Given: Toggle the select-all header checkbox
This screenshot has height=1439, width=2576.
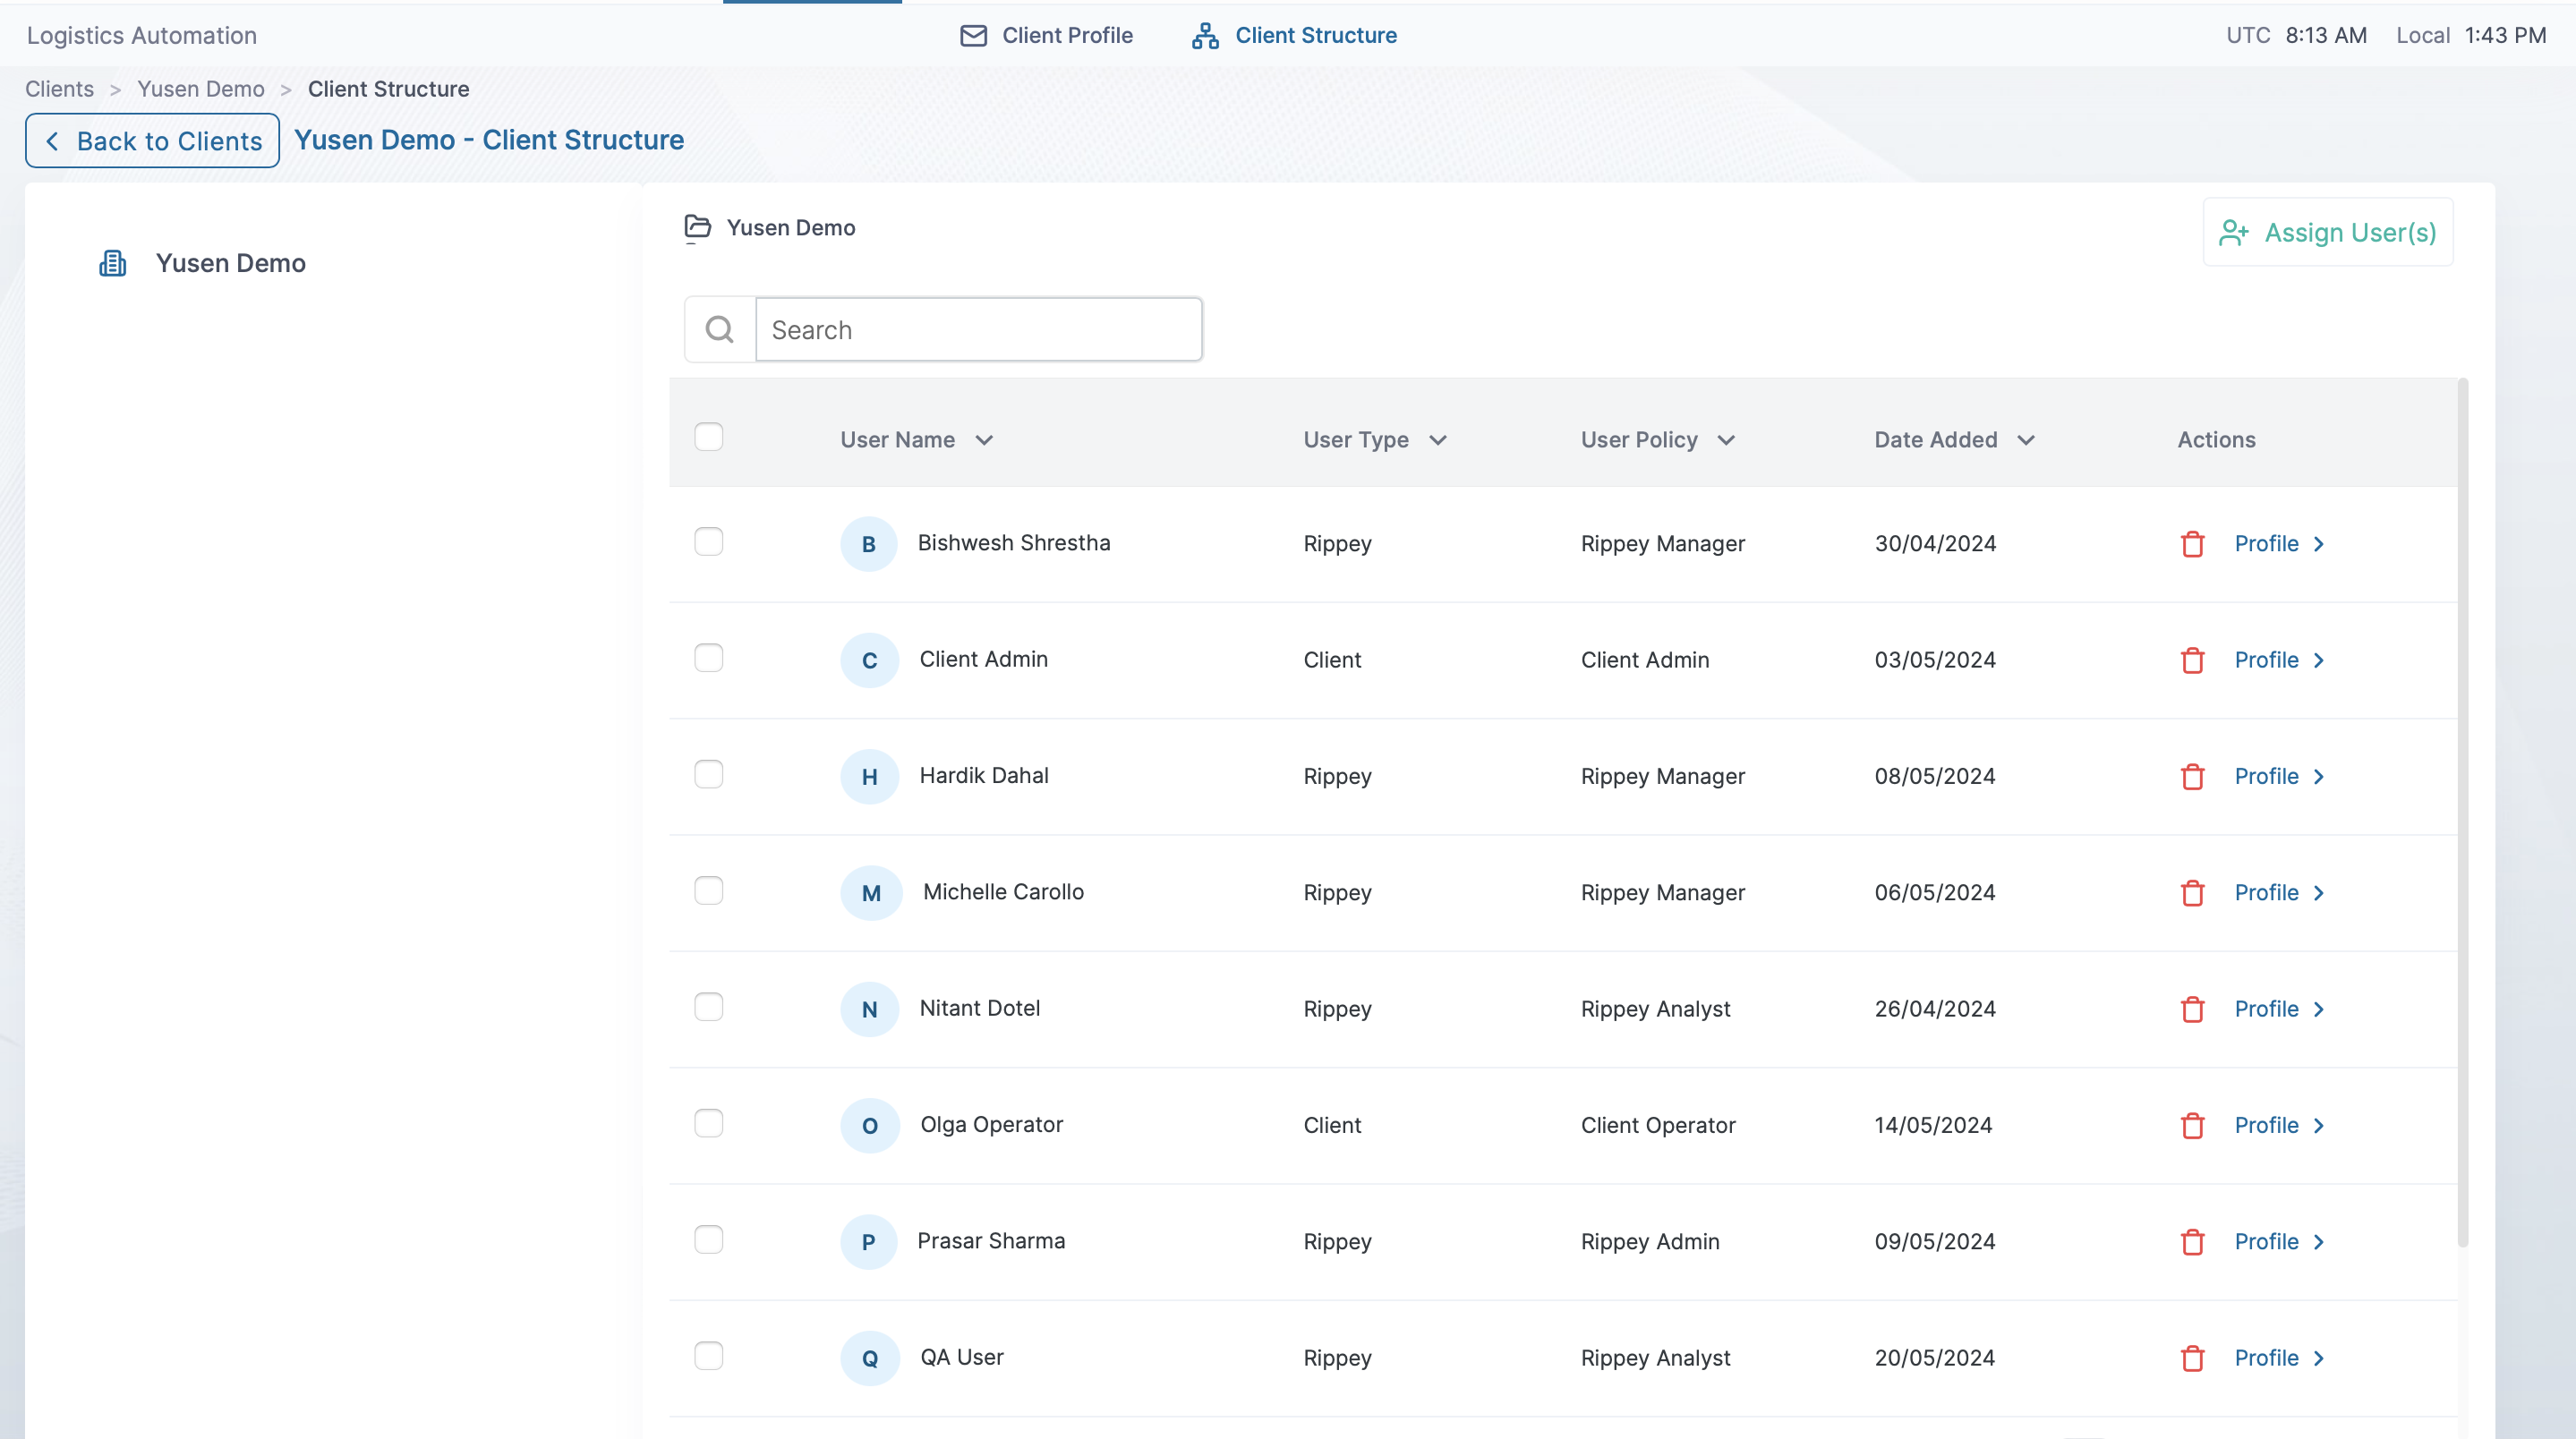Looking at the screenshot, I should 708,437.
